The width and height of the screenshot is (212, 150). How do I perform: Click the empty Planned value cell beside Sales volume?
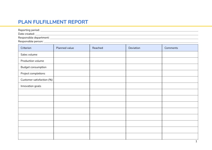[71, 54]
